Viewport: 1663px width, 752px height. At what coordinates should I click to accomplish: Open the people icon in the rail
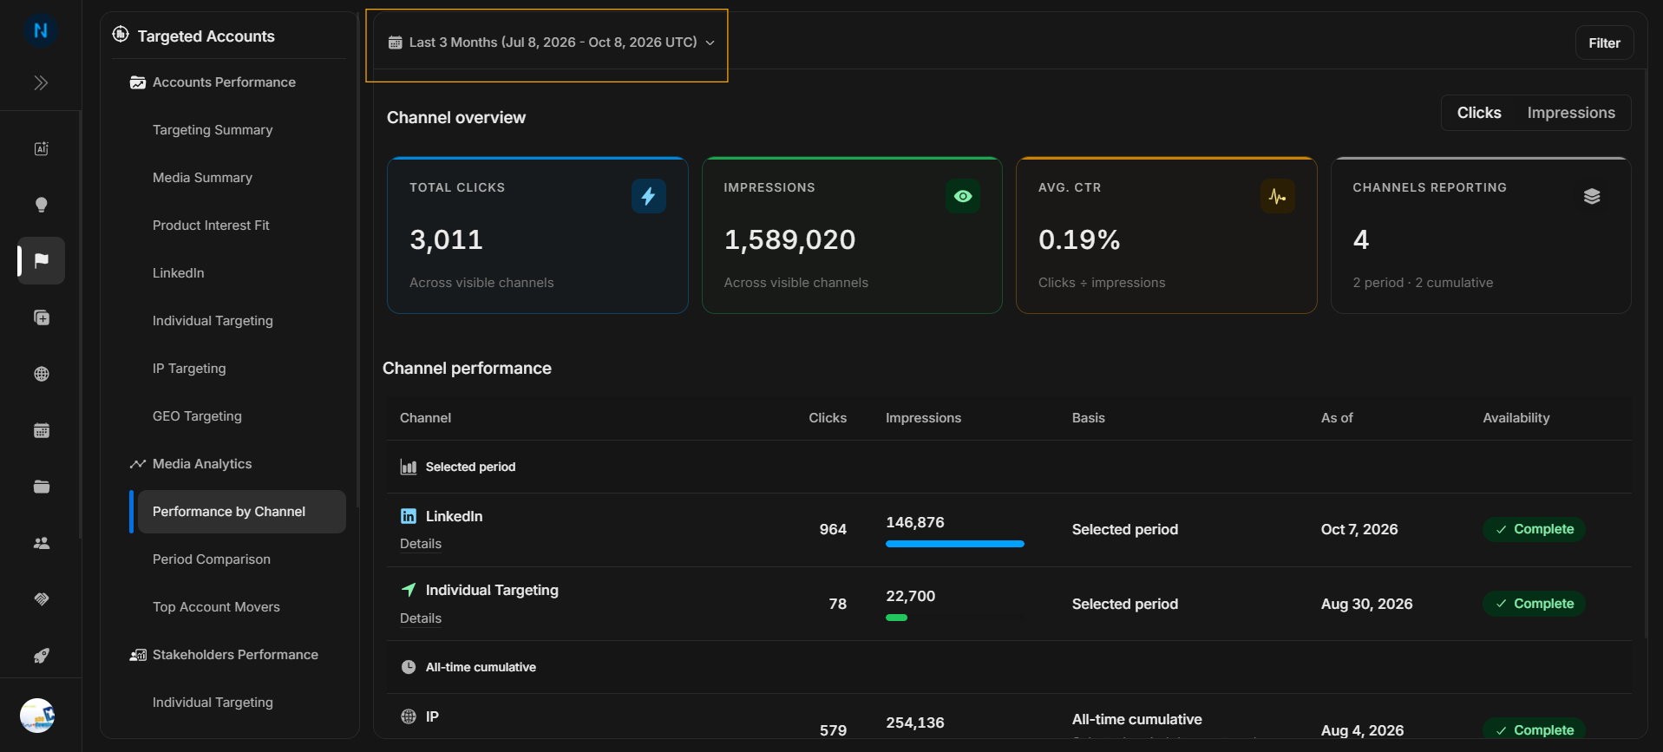pyautogui.click(x=41, y=543)
